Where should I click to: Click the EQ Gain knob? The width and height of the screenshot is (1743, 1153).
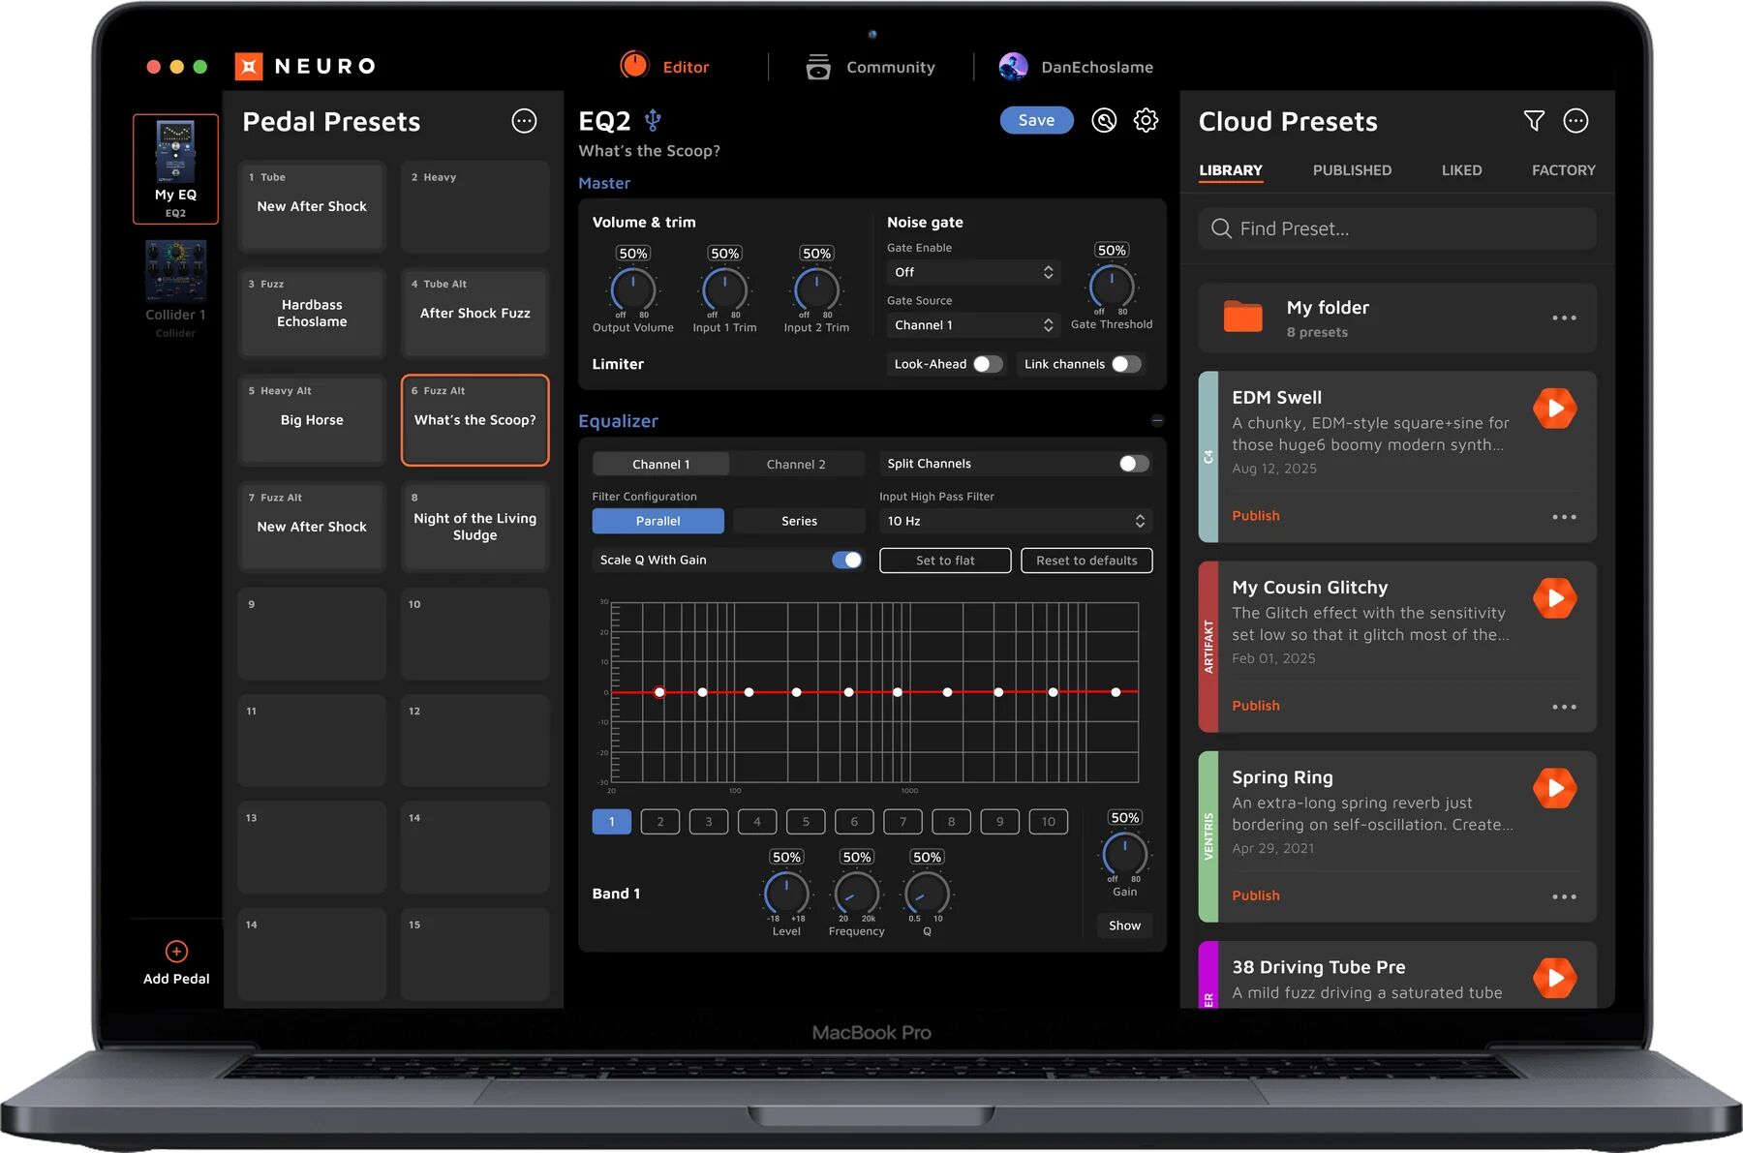[x=1124, y=854]
